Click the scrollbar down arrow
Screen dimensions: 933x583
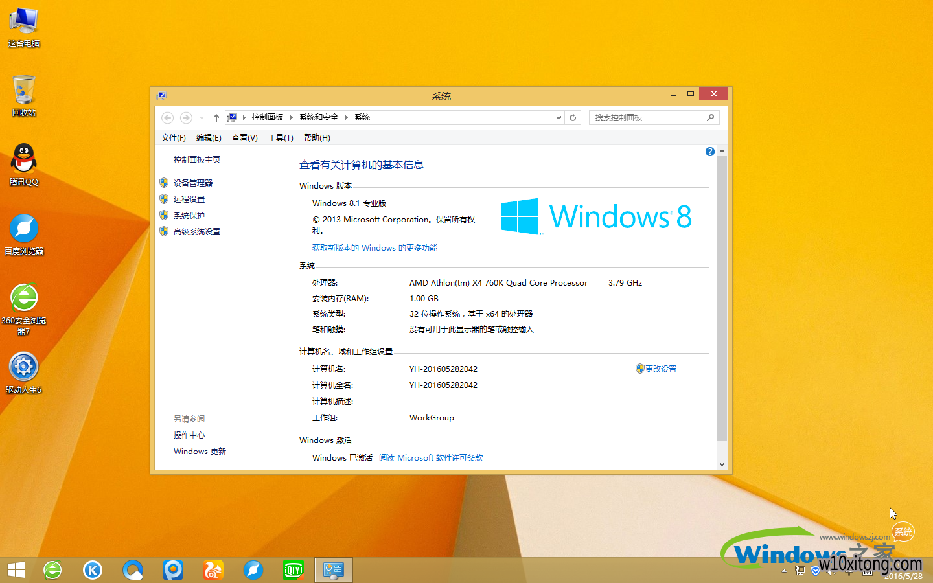pyautogui.click(x=722, y=464)
